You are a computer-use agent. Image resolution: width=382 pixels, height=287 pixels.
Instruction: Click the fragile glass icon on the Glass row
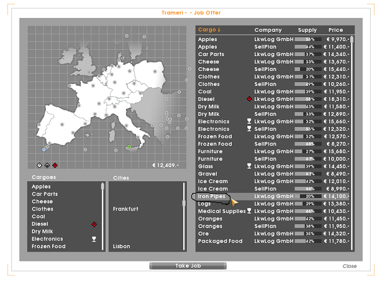(x=249, y=166)
